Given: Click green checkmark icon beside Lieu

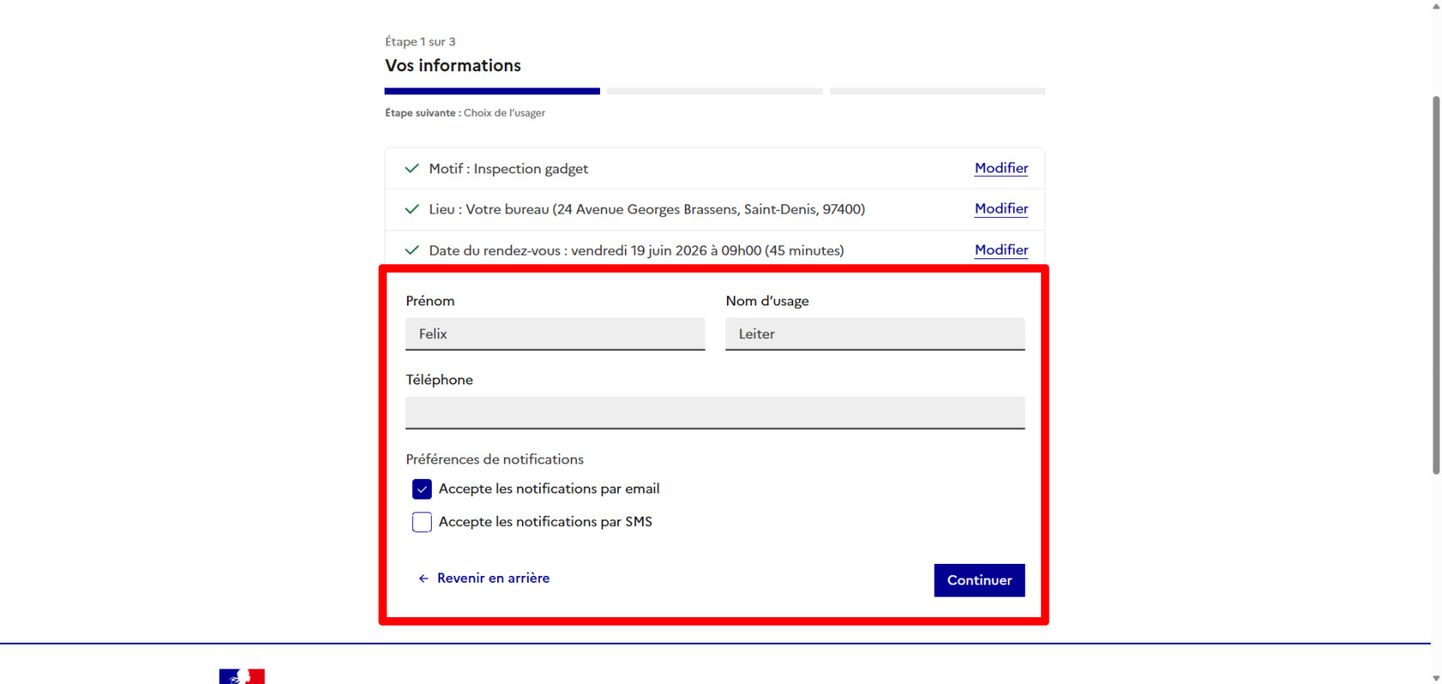Looking at the screenshot, I should click(x=412, y=209).
